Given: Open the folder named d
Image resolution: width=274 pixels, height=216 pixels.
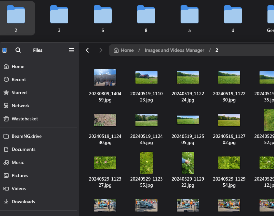Looking at the screenshot, I should [233, 18].
